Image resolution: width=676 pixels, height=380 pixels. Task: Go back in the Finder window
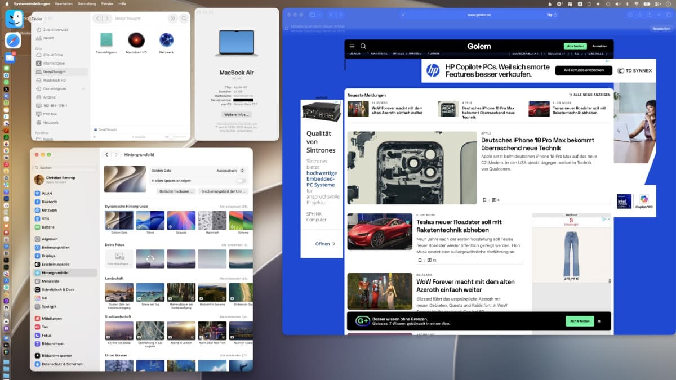point(97,19)
